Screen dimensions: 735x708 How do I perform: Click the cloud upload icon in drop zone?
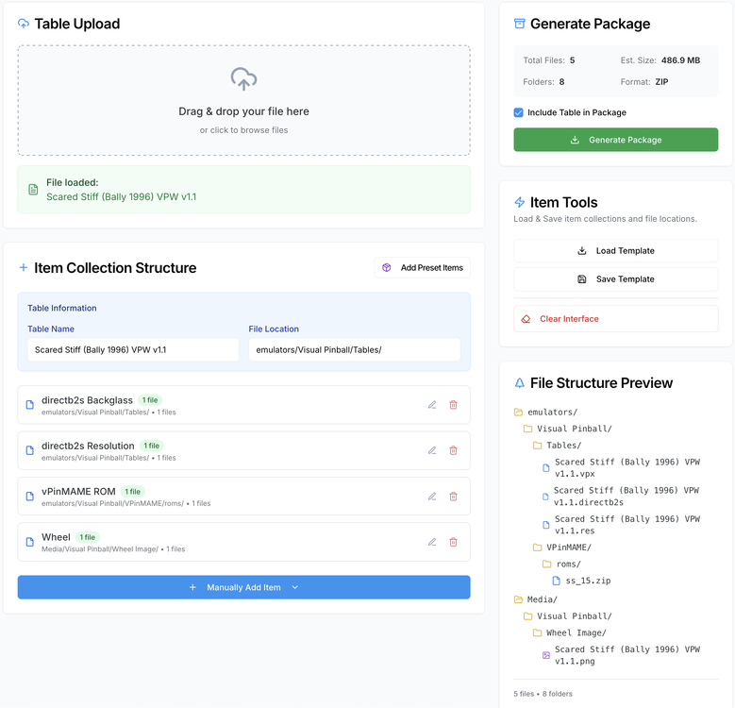click(243, 78)
